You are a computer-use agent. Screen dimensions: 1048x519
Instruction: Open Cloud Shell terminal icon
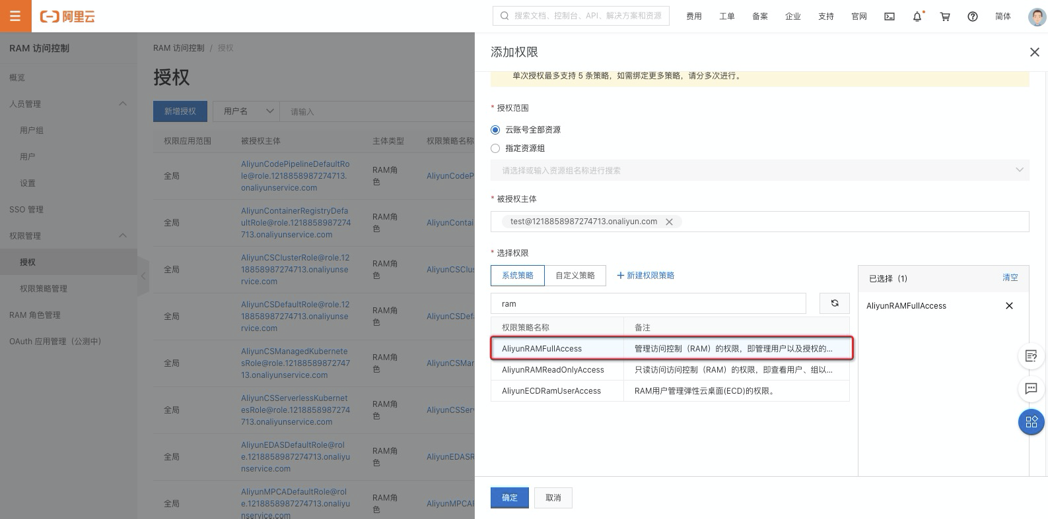890,16
